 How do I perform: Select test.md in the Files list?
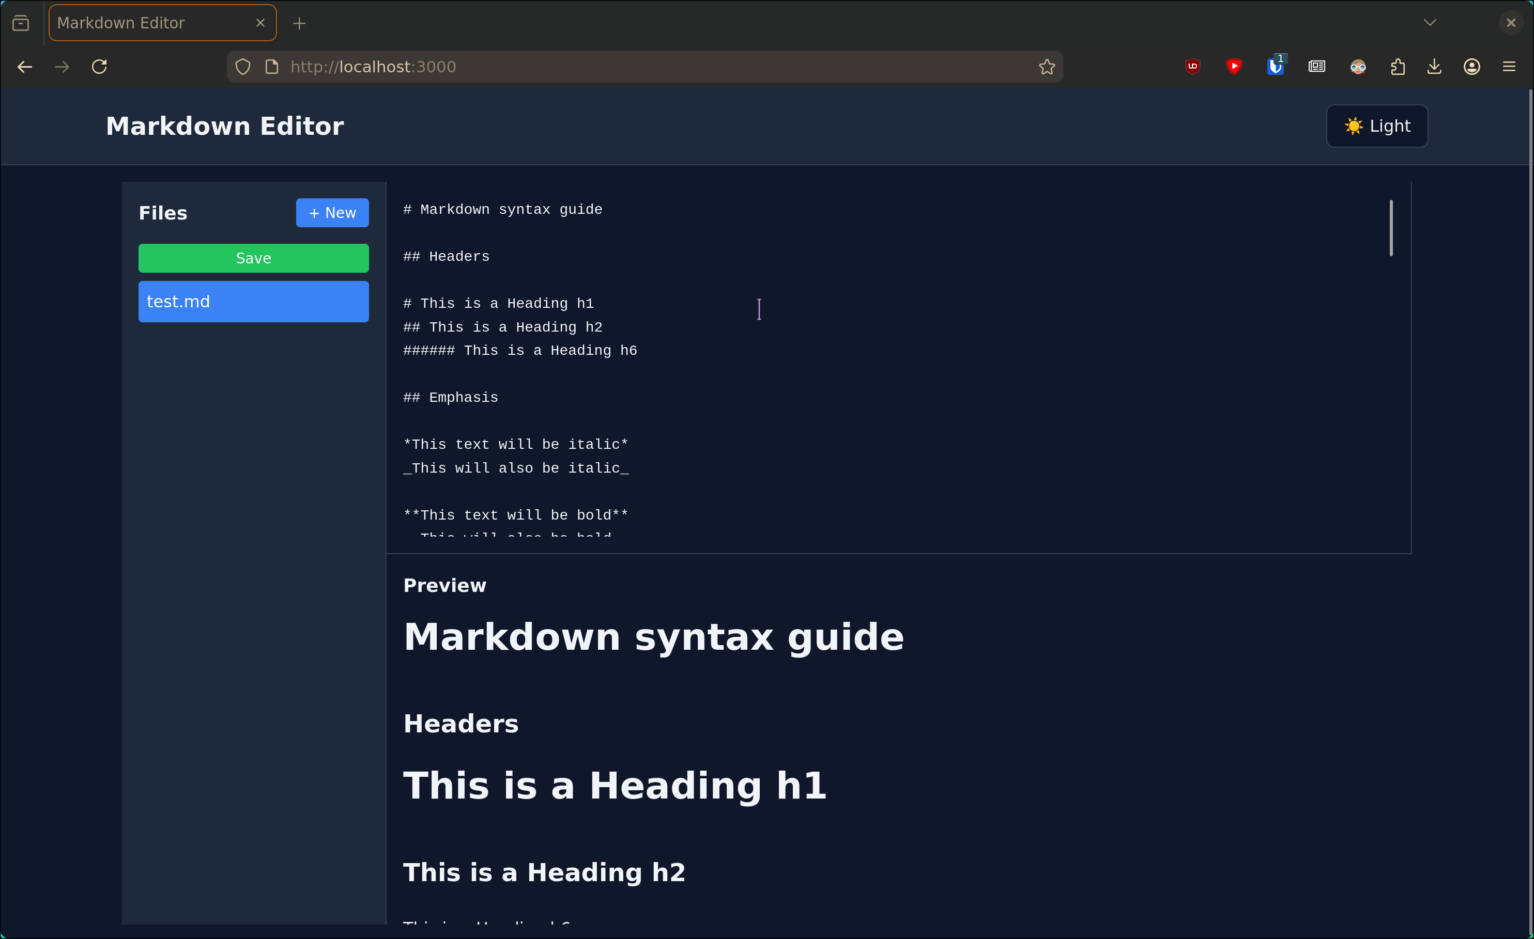(253, 302)
